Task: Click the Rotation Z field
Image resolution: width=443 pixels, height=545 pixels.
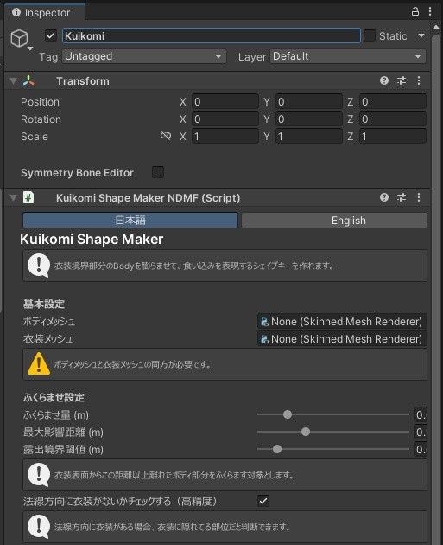Action: pyautogui.click(x=393, y=119)
